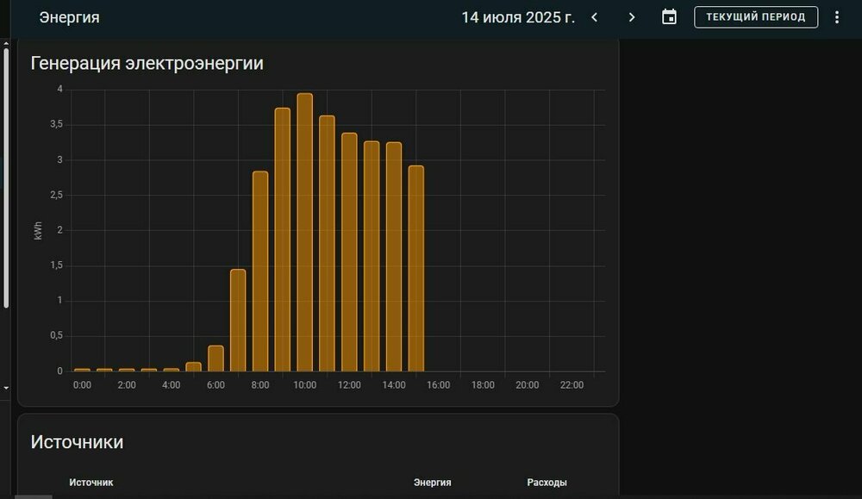Go to the previous day with left chevron
The image size is (862, 499).
pos(594,17)
